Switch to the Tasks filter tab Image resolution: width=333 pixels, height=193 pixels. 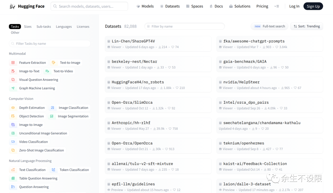coord(15,26)
